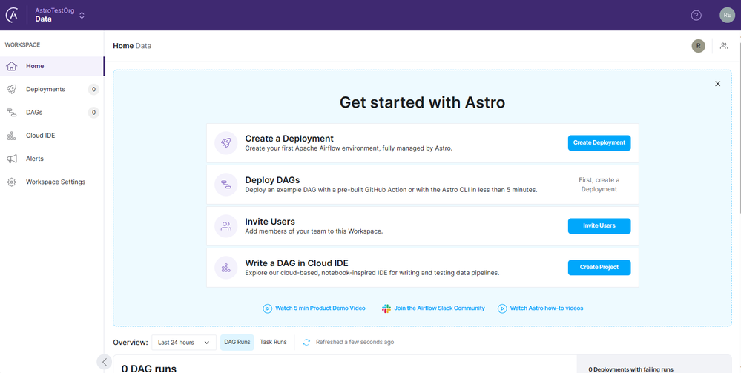Click the Create Project button
This screenshot has height=373, width=741.
click(599, 268)
